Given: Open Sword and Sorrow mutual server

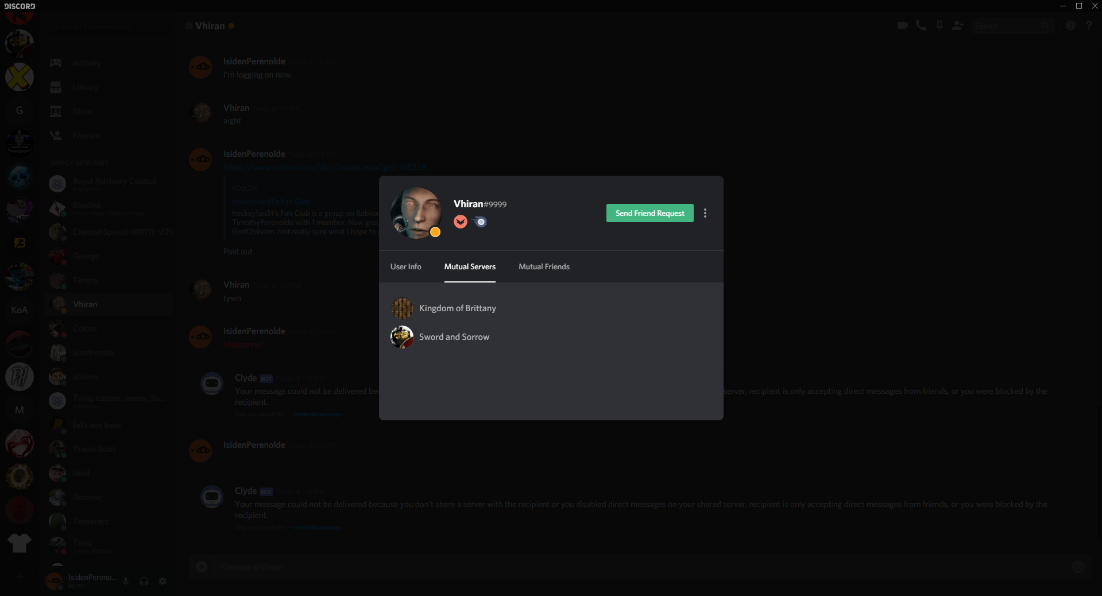Looking at the screenshot, I should coord(551,337).
